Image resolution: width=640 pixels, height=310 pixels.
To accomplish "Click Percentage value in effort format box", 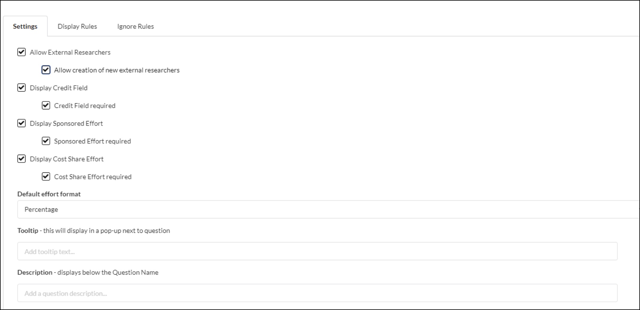I will coord(41,209).
